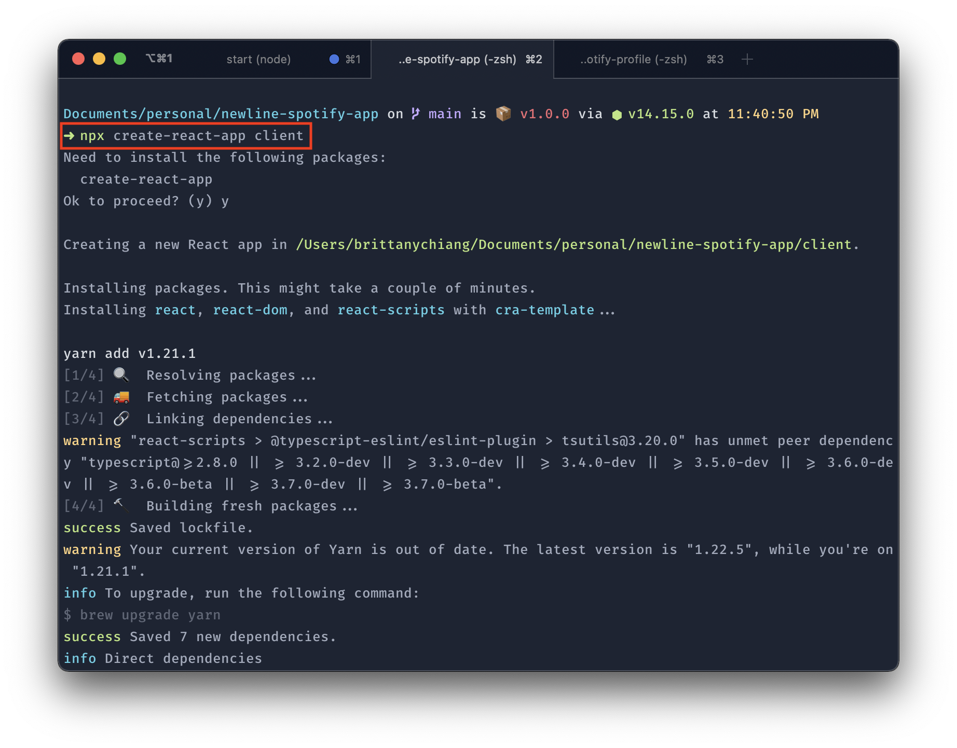Click the red-outlined command highlight box
Viewport: 957px width, 748px height.
click(x=186, y=136)
